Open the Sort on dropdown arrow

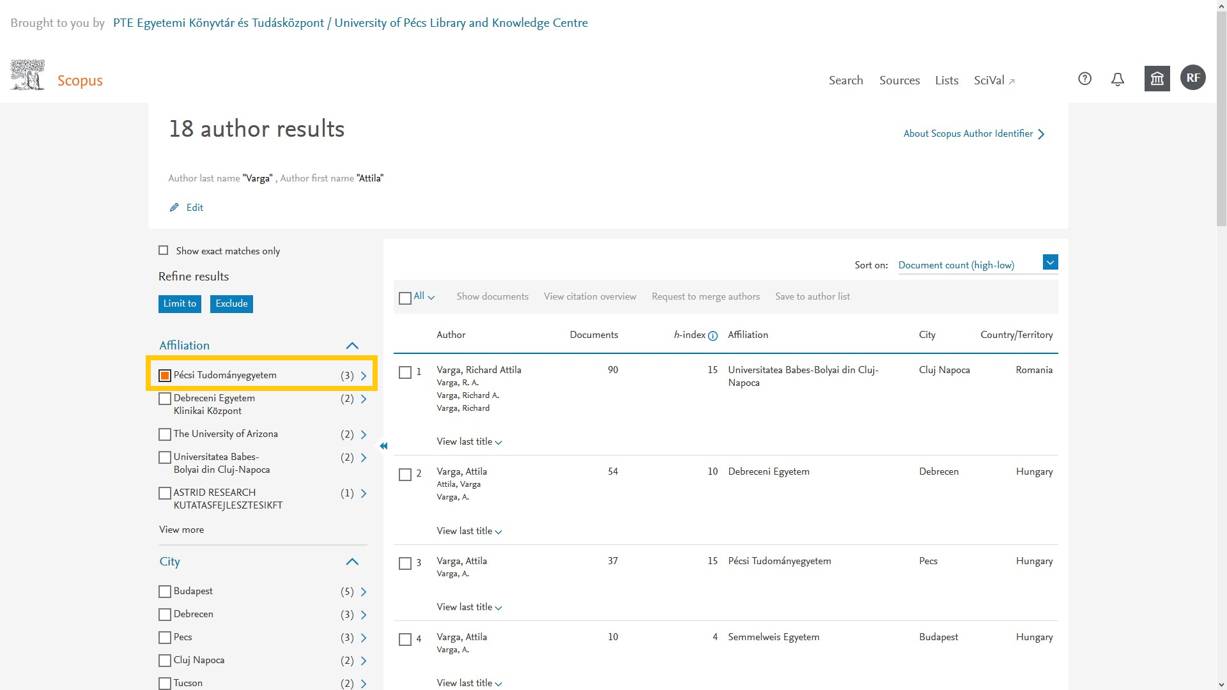coord(1050,263)
